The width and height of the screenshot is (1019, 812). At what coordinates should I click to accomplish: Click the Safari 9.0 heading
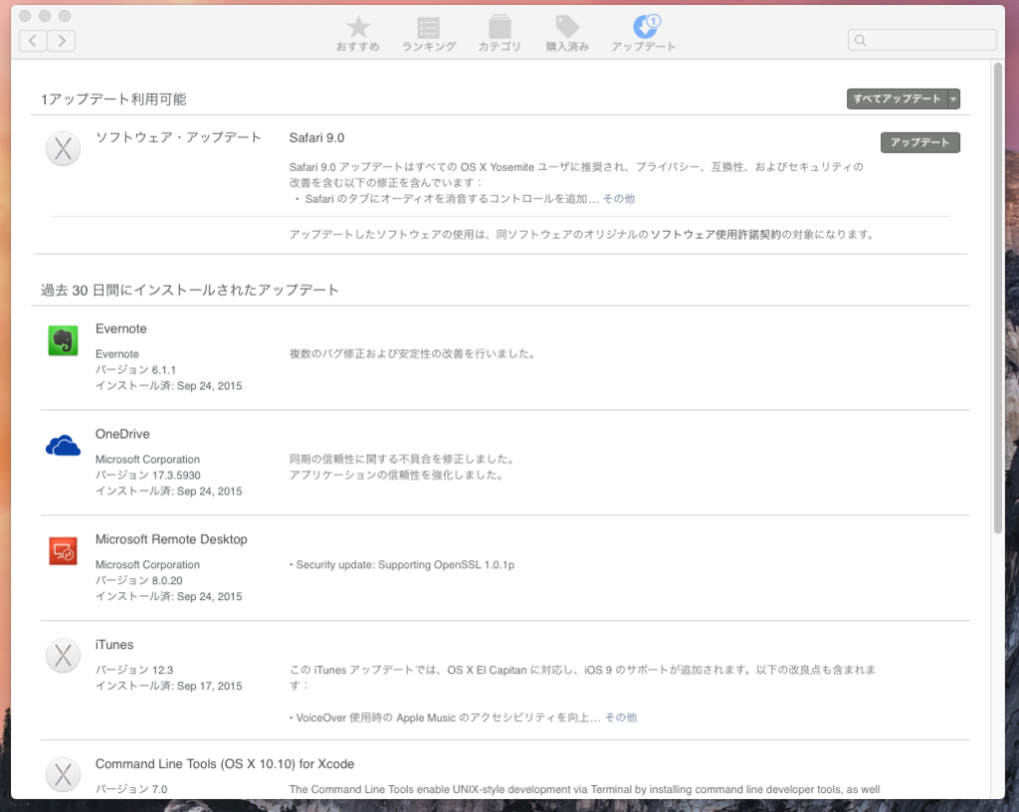click(316, 137)
